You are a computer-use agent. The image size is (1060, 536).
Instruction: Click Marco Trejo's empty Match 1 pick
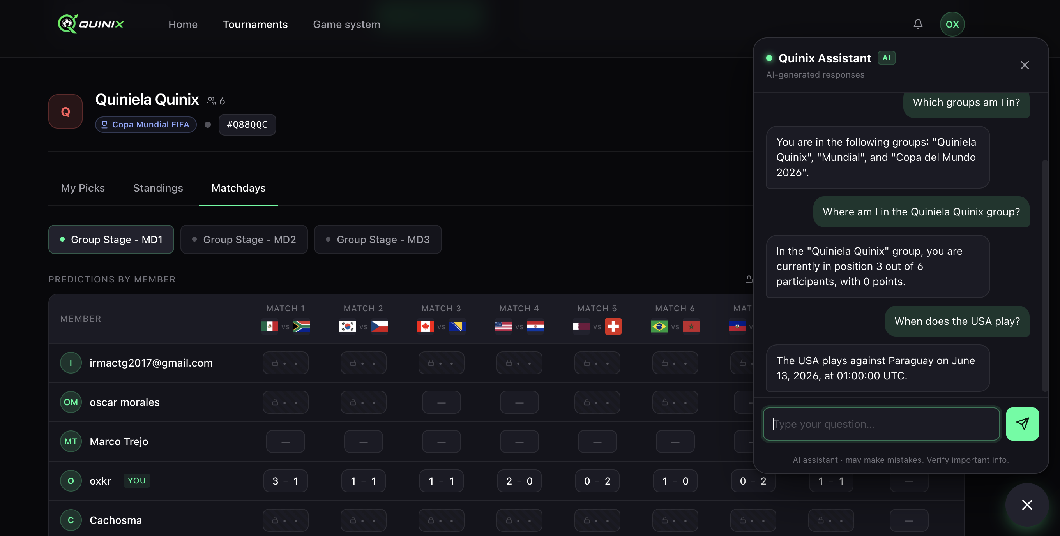[x=286, y=441]
